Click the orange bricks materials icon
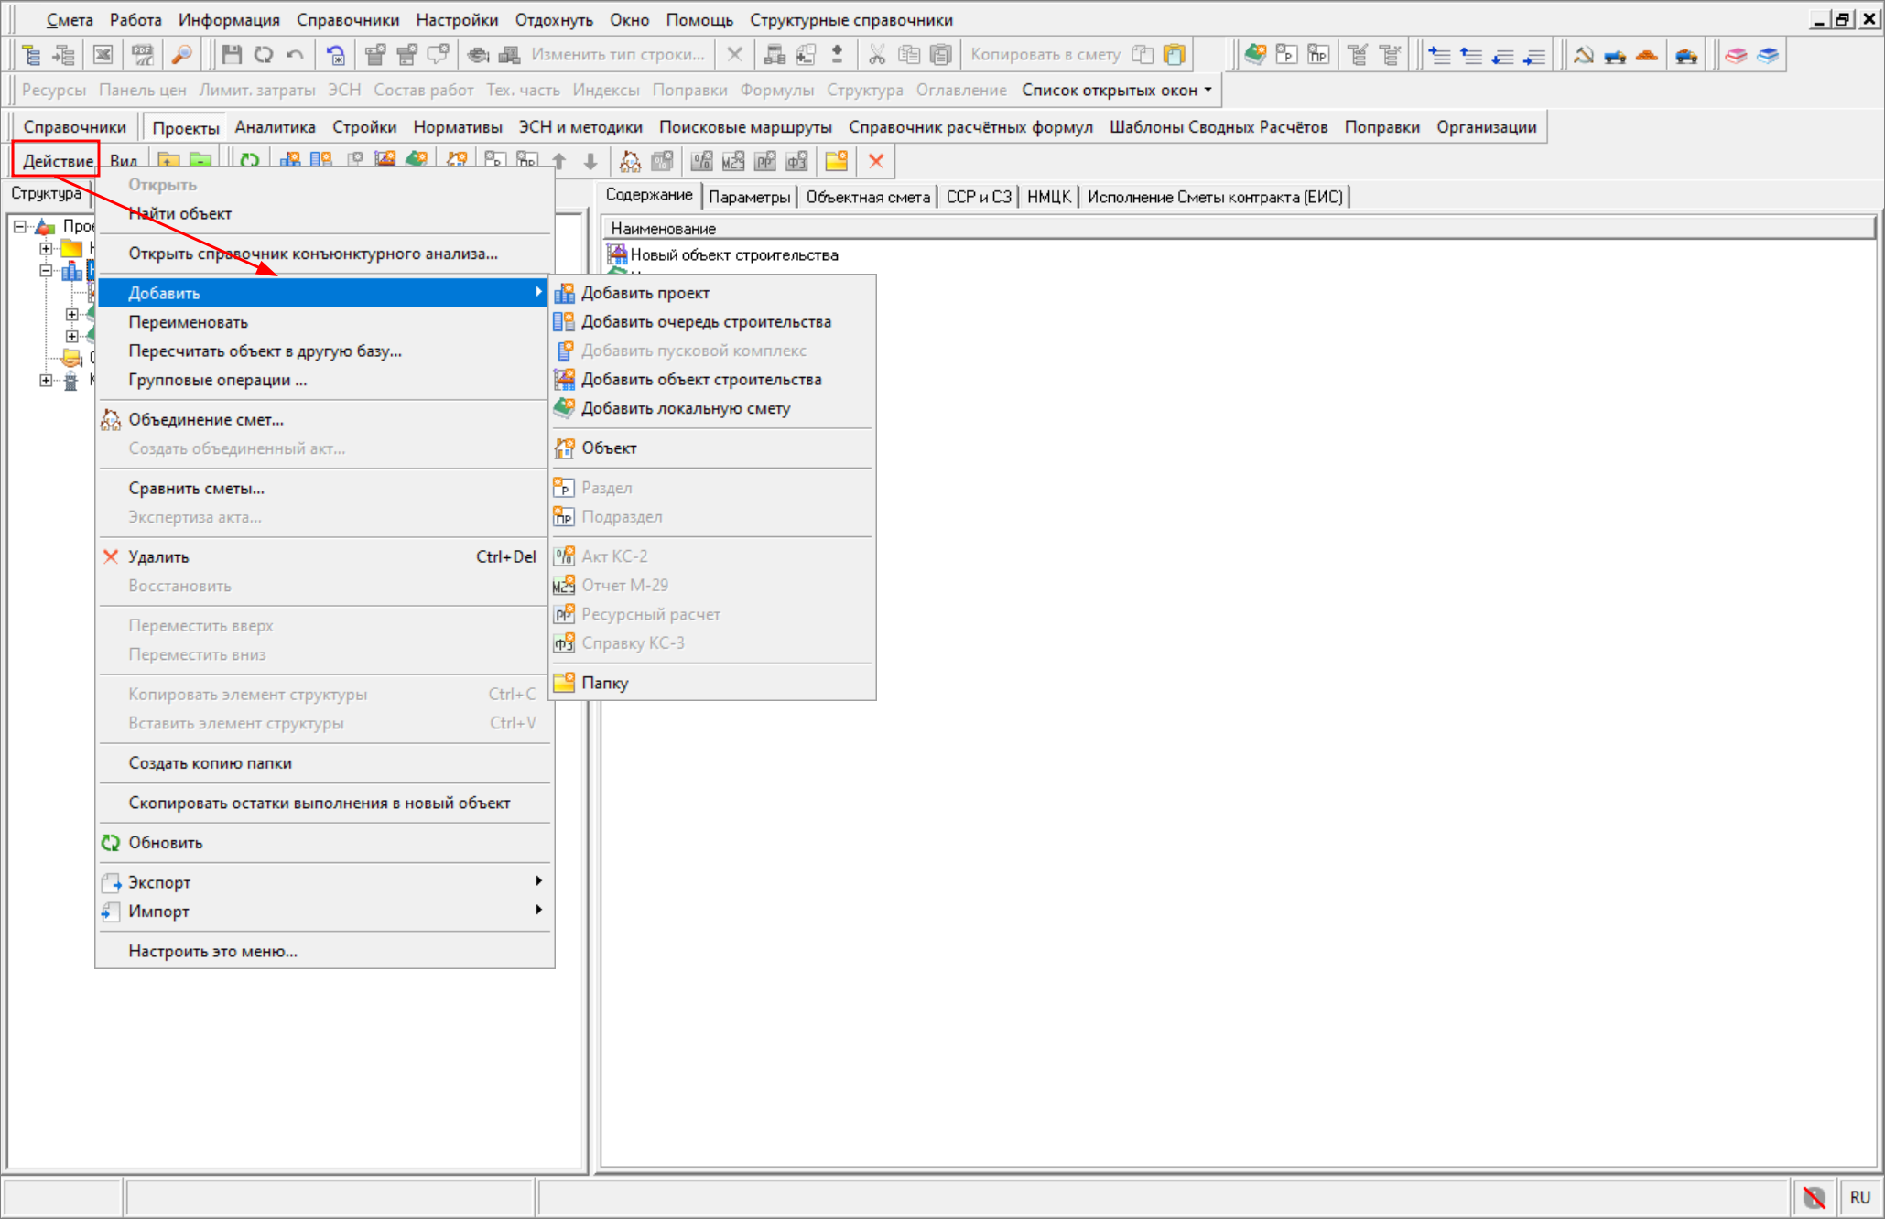This screenshot has height=1219, width=1885. (1646, 55)
